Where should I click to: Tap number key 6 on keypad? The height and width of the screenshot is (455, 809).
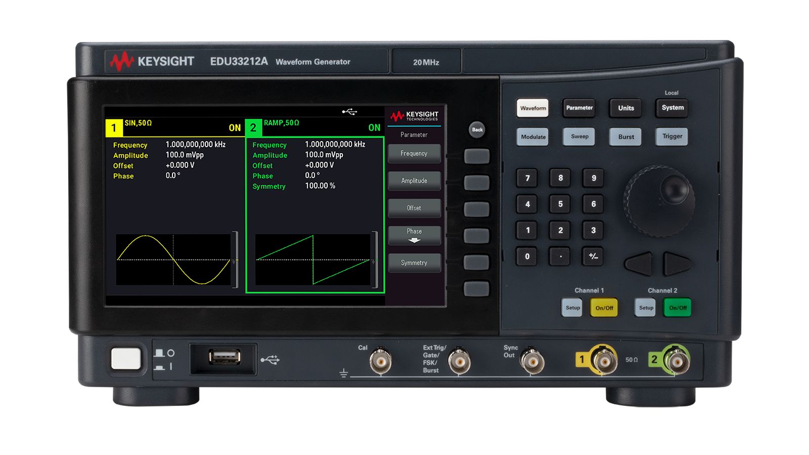pos(593,204)
